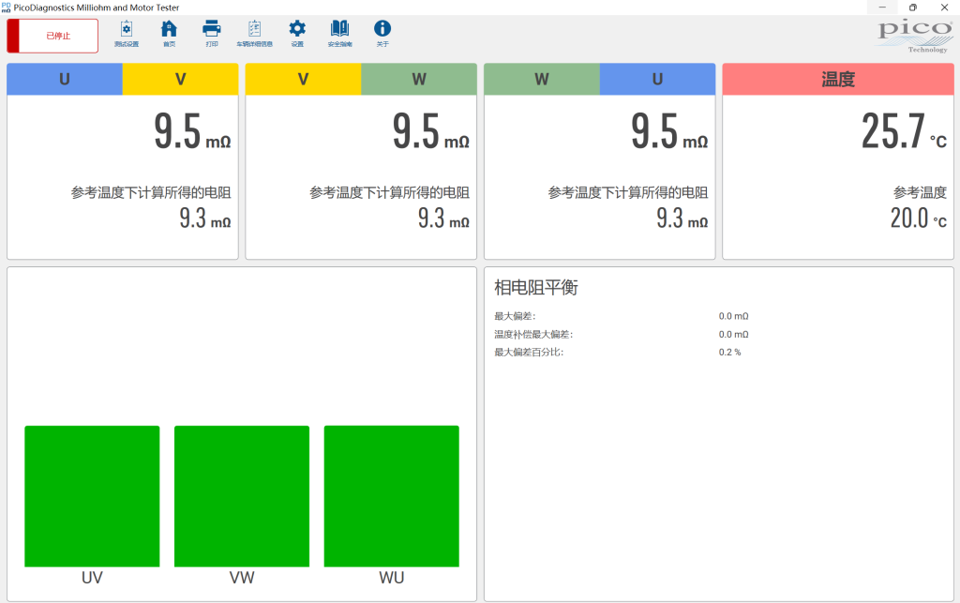Go to 首页 home icon
Image resolution: width=960 pixels, height=603 pixels.
pos(169,34)
